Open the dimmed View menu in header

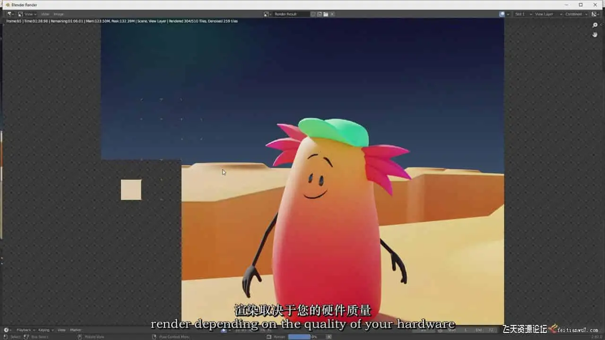click(45, 14)
